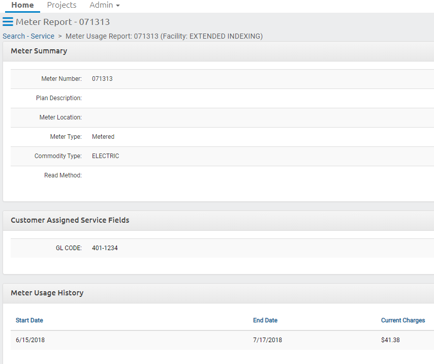Sort by Current Charges column header

(403, 320)
